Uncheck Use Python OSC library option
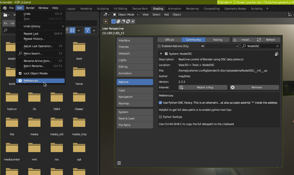 160,103
